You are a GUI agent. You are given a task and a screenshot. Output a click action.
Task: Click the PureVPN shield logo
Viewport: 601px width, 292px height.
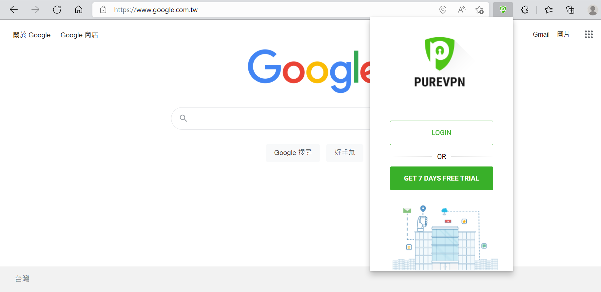(x=439, y=53)
